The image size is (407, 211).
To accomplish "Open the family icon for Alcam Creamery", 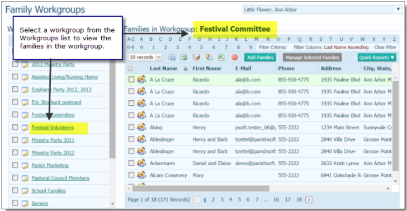I will 141,175.
